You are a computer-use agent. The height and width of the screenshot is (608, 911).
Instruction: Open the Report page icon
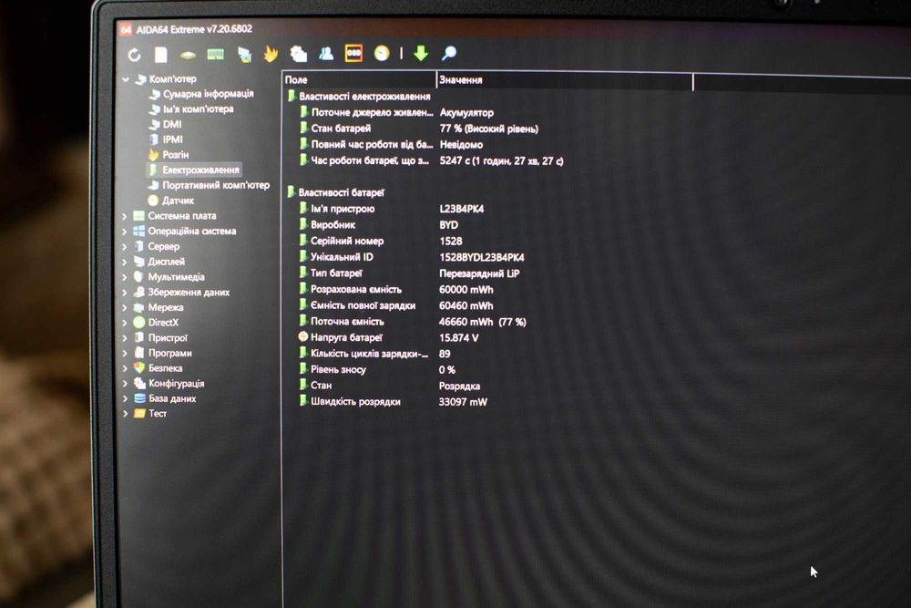pyautogui.click(x=161, y=55)
